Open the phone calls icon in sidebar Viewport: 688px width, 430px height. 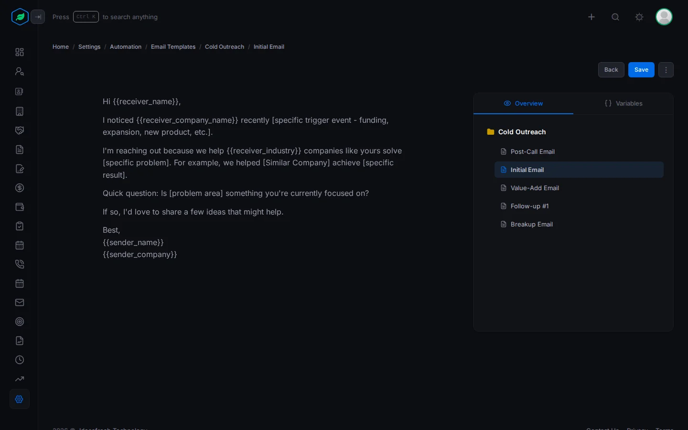(20, 264)
